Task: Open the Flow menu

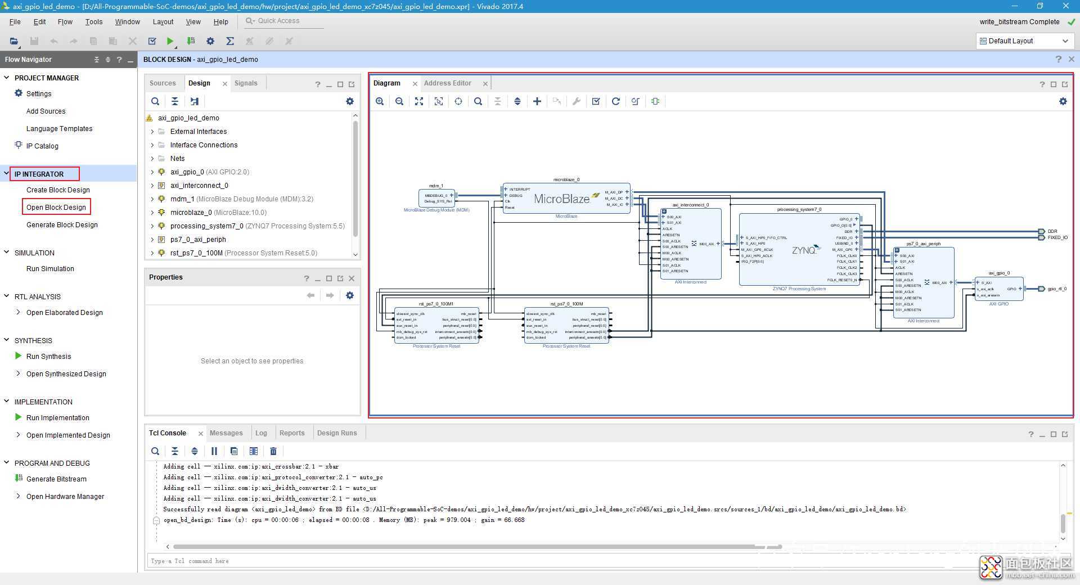Action: (65, 22)
